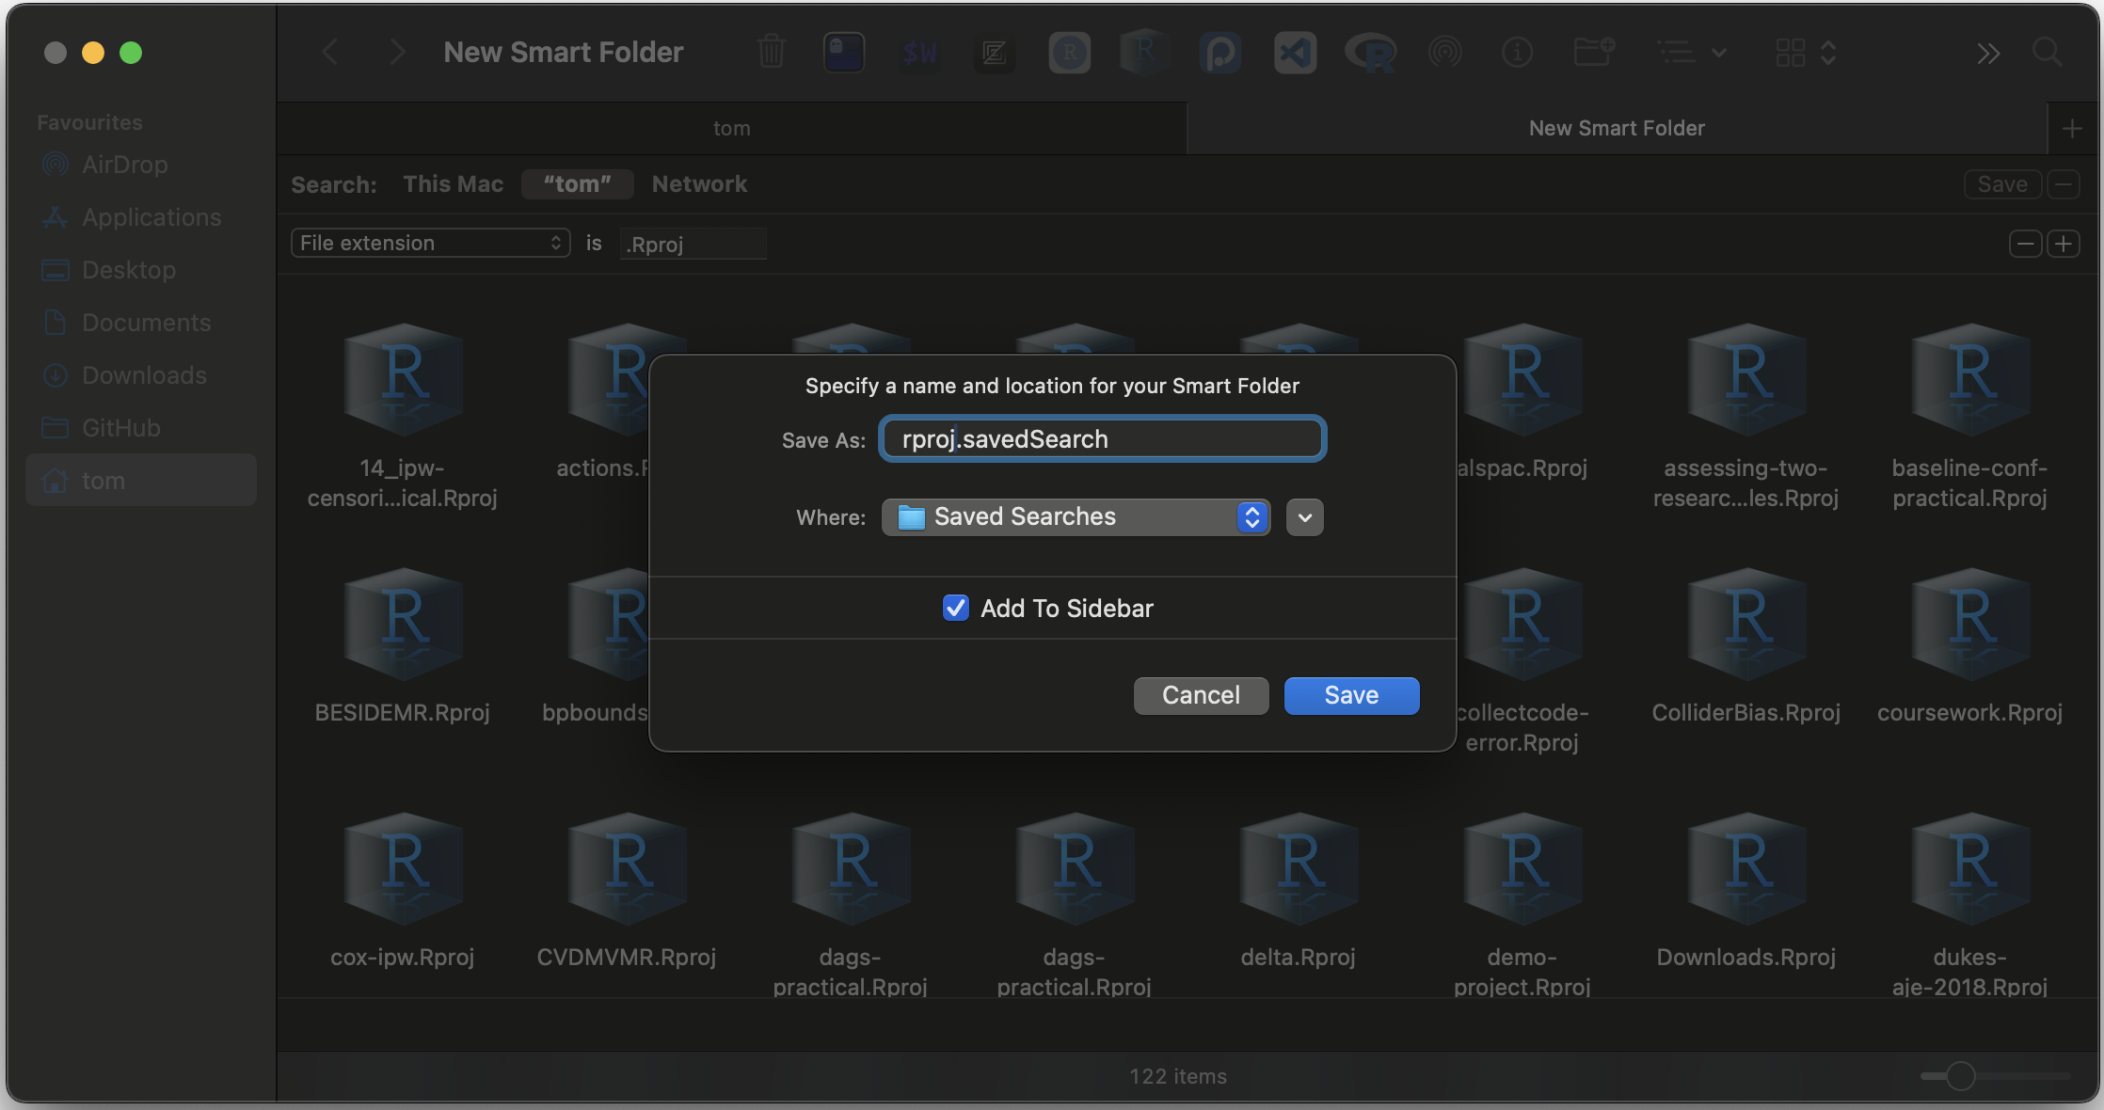Open the terminal app icon in the toolbar
Viewport: 2104px width, 1110px height.
[x=844, y=53]
